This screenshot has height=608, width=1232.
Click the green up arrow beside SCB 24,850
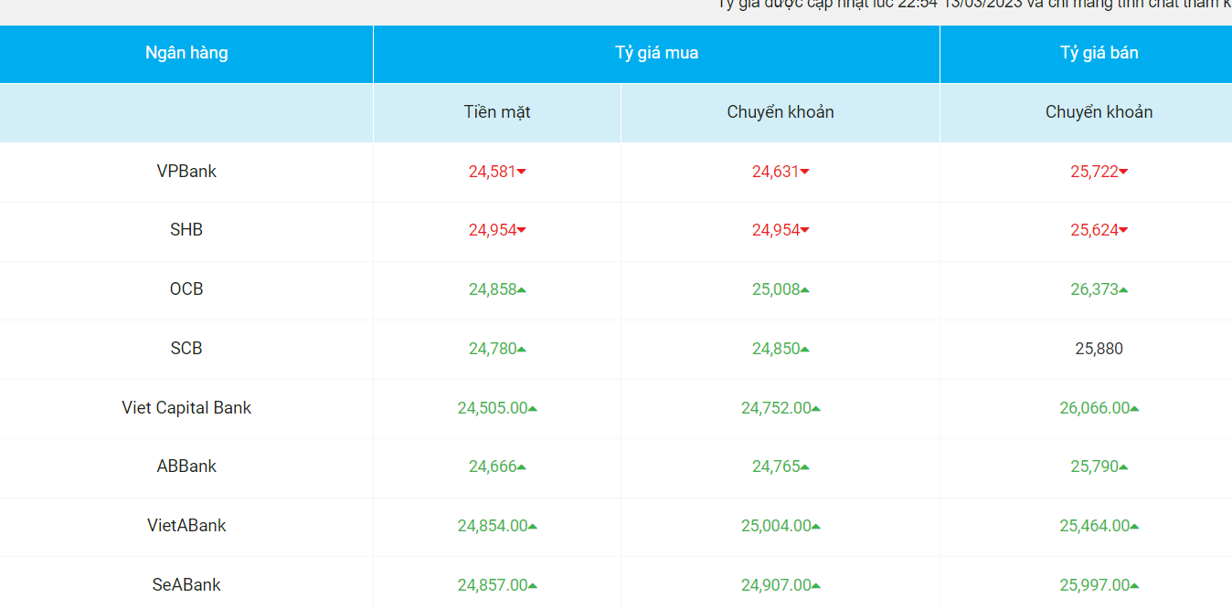click(x=805, y=349)
